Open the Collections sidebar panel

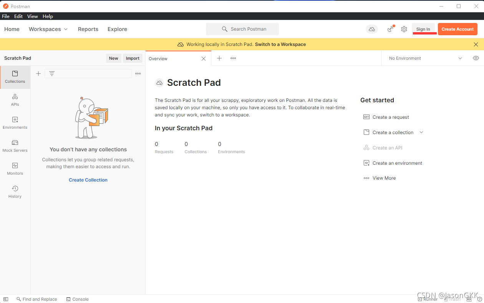[15, 77]
